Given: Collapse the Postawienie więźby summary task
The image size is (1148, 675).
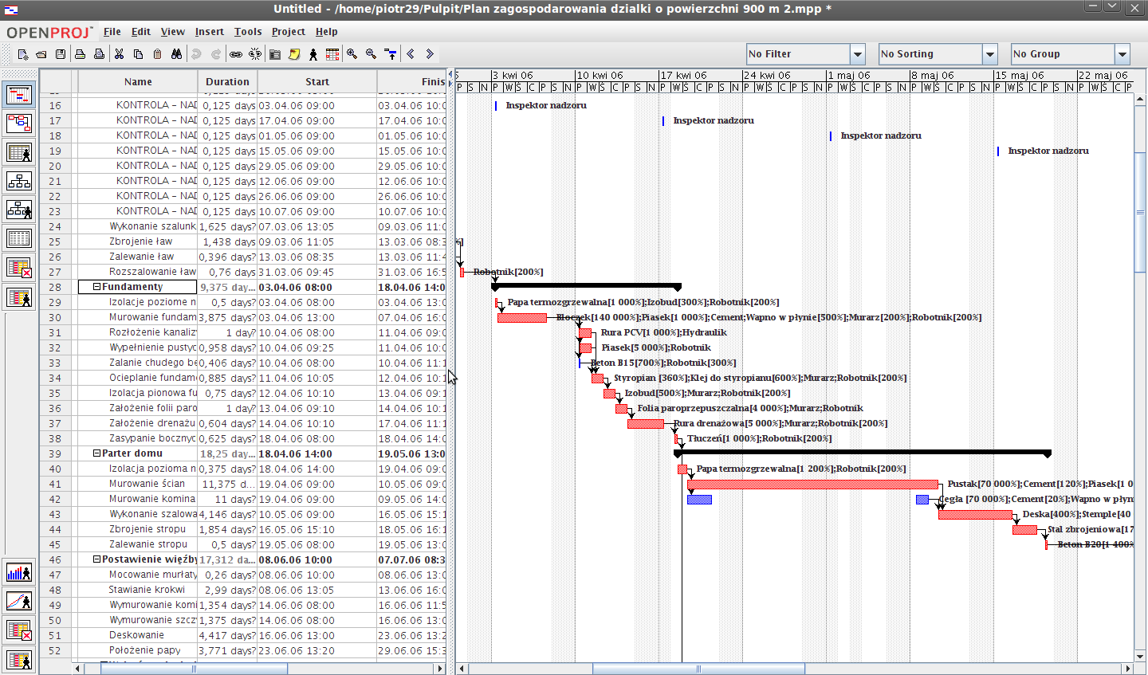Looking at the screenshot, I should click(96, 559).
